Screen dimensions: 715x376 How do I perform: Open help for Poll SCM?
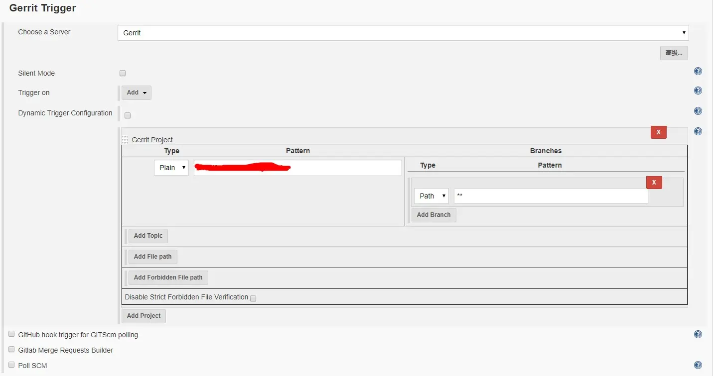[x=698, y=365]
